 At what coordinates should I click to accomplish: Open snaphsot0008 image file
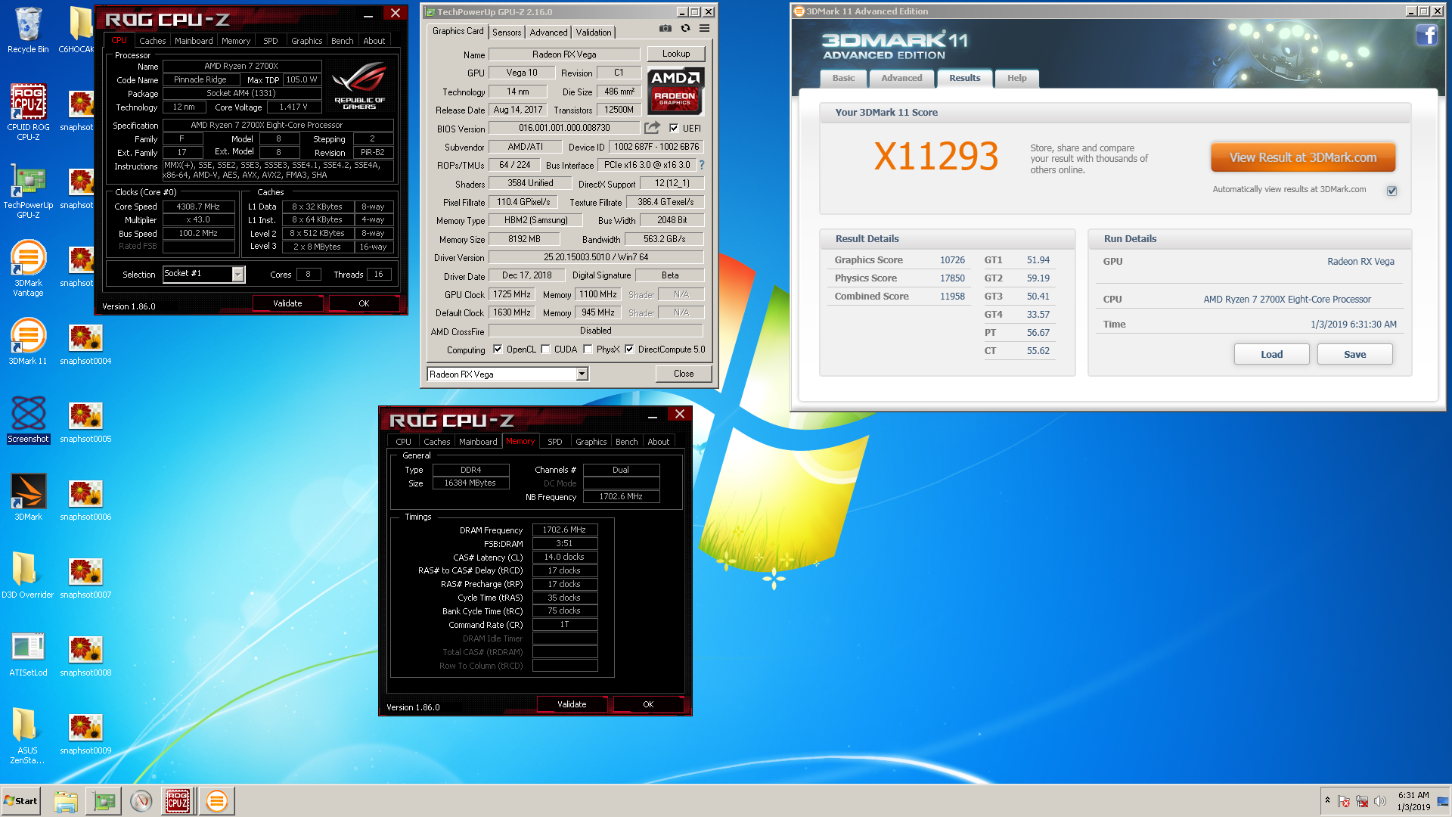(85, 656)
